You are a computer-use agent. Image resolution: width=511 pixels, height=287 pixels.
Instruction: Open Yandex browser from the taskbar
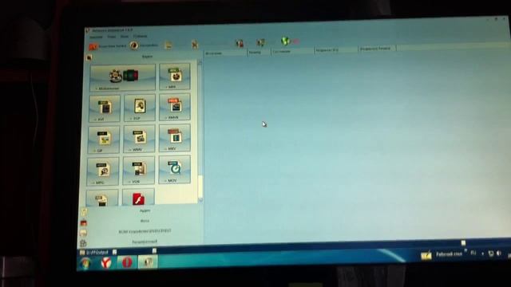pyautogui.click(x=106, y=262)
